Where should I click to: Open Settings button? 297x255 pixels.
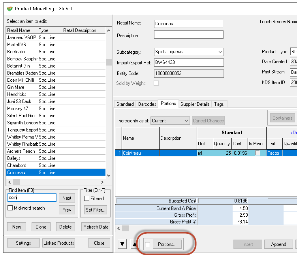pos(23,243)
